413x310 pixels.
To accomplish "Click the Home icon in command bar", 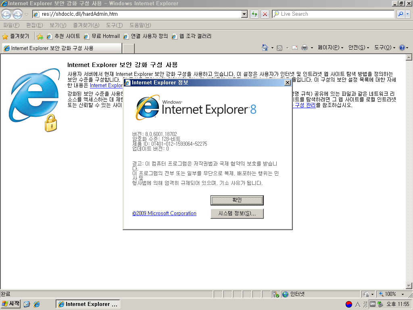I will pyautogui.click(x=265, y=48).
